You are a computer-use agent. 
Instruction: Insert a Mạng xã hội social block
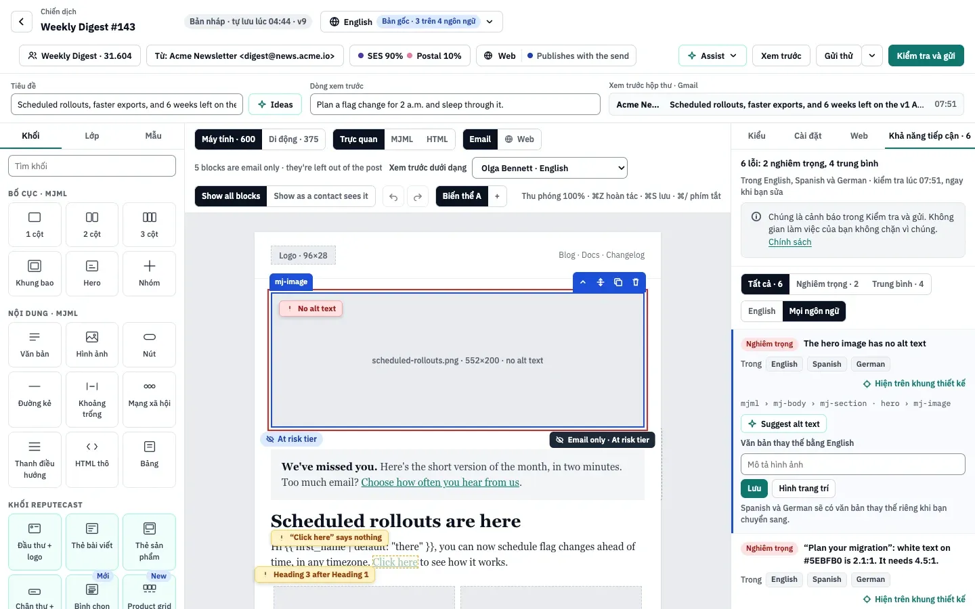pos(150,399)
